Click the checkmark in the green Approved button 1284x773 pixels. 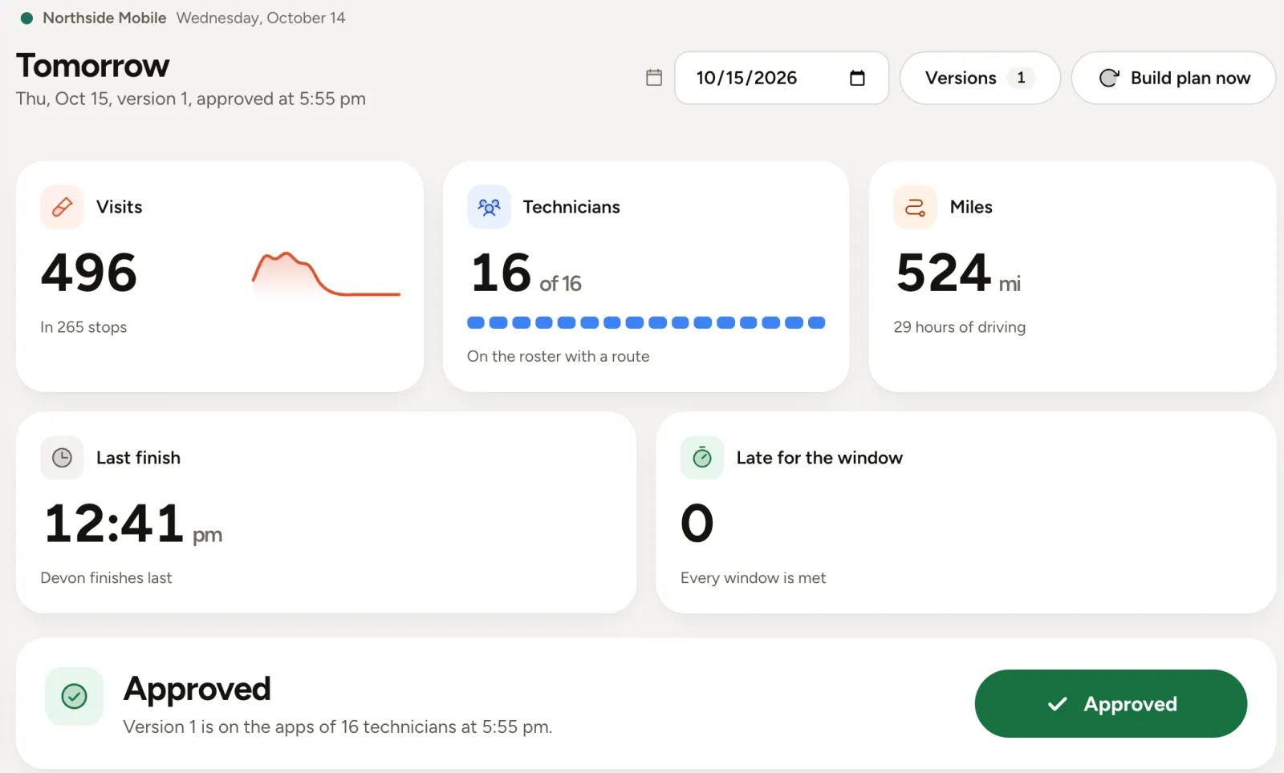tap(1058, 704)
